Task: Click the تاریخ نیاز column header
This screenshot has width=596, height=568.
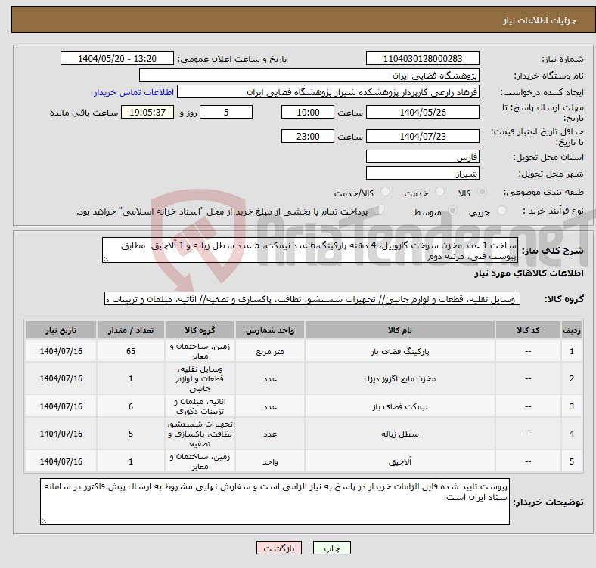Action: click(61, 330)
